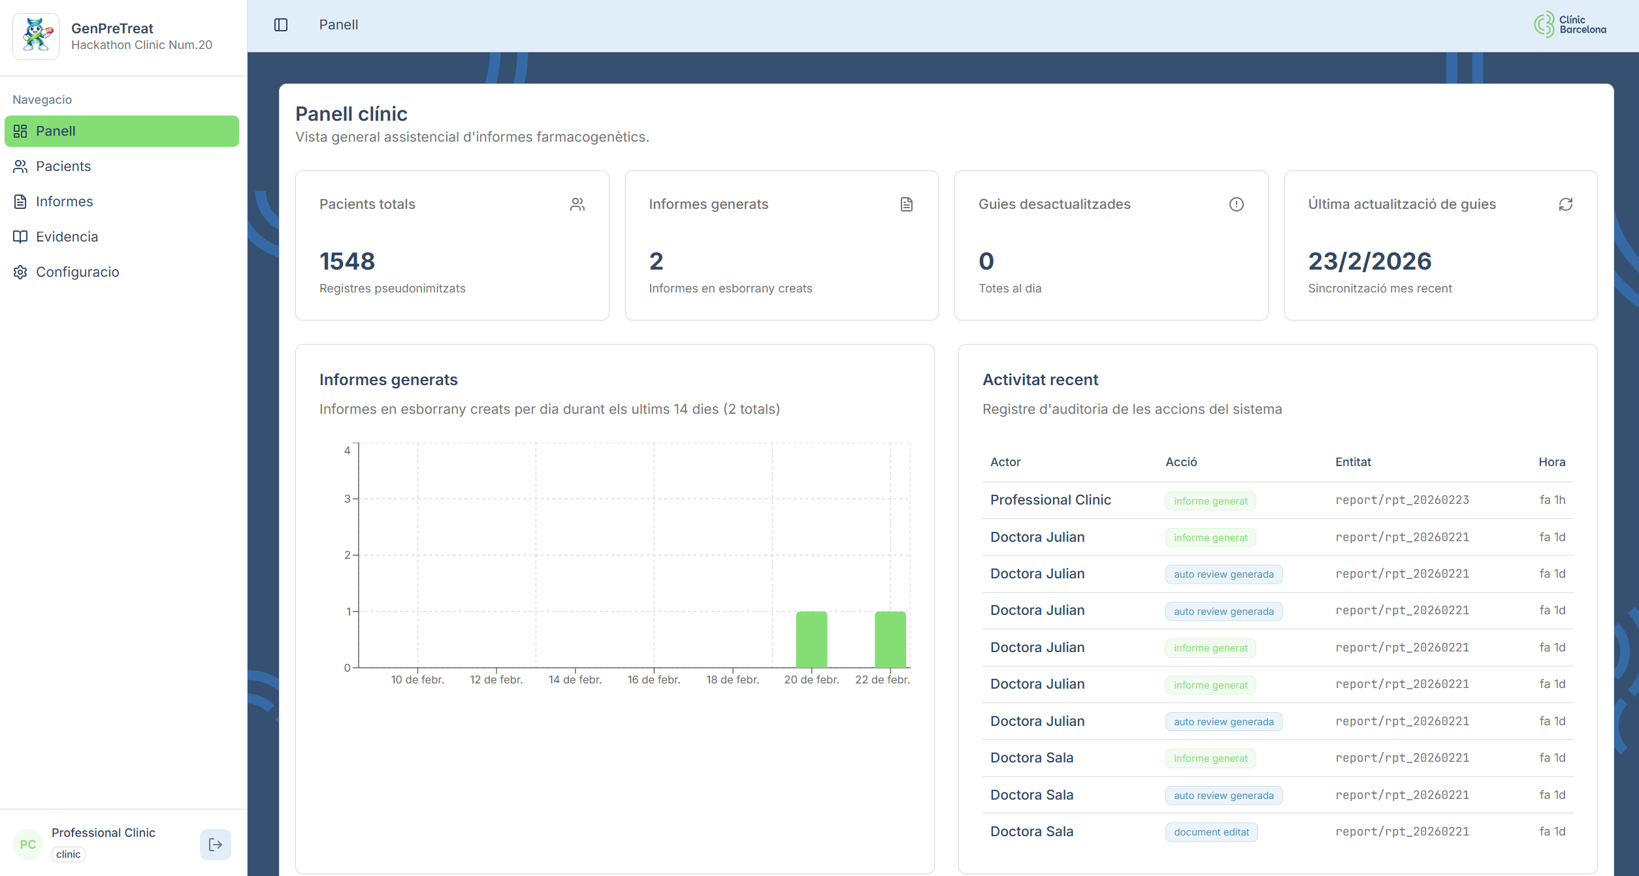Open the Pacients navigation item

(x=63, y=166)
